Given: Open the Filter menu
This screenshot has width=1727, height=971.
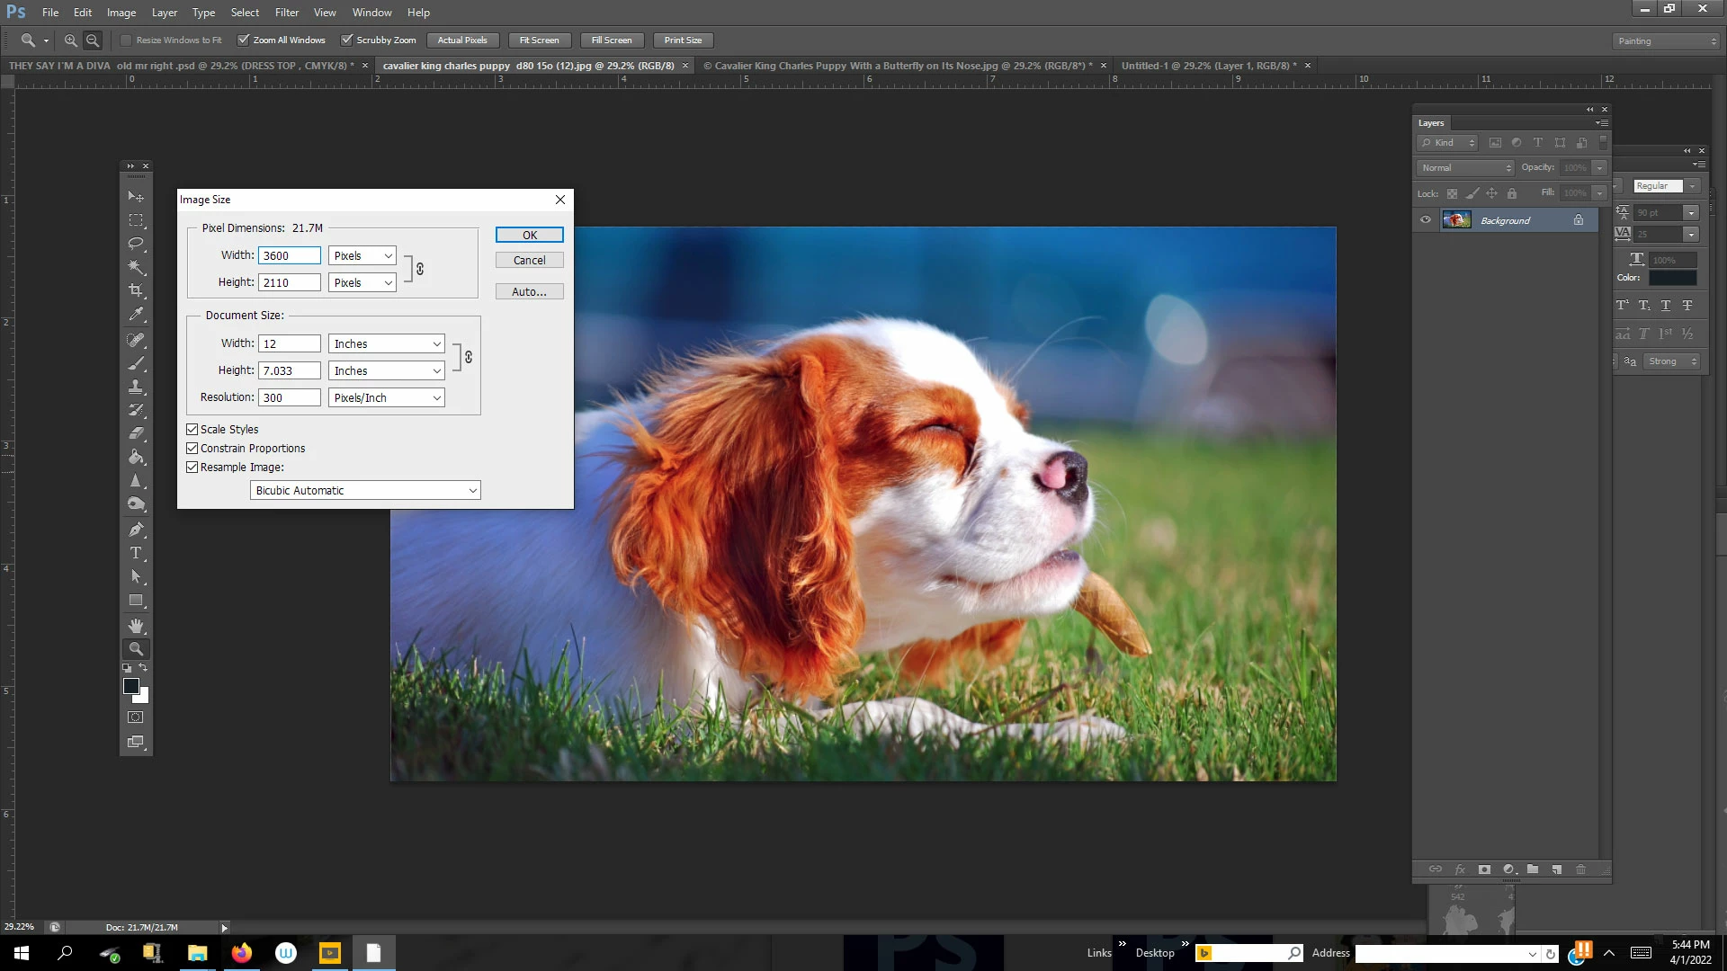Looking at the screenshot, I should tap(286, 13).
